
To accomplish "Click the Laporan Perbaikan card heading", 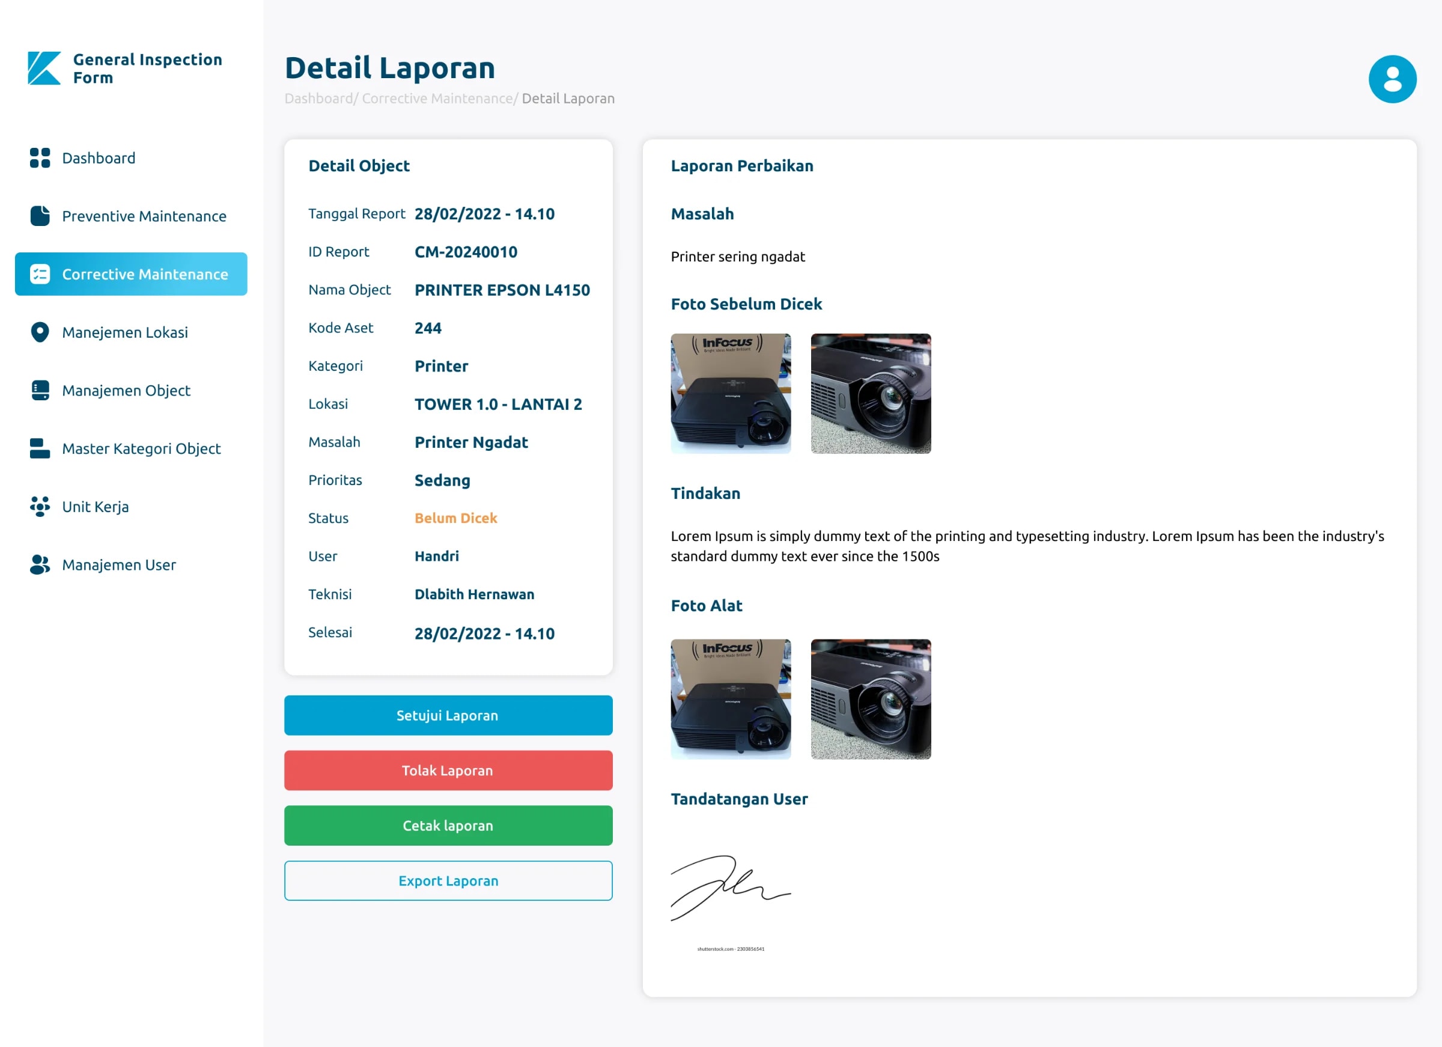I will pos(742,166).
